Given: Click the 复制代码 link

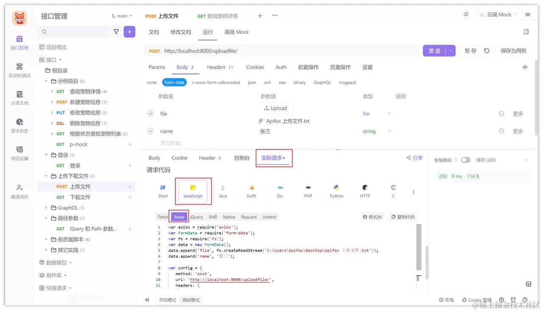Looking at the screenshot, I should point(403,217).
